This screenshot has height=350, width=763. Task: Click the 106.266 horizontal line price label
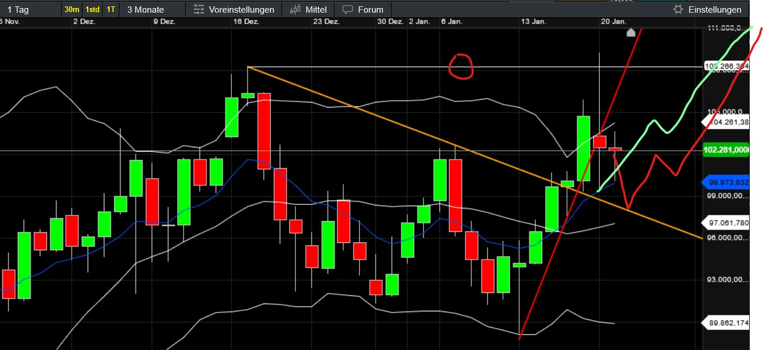click(727, 66)
